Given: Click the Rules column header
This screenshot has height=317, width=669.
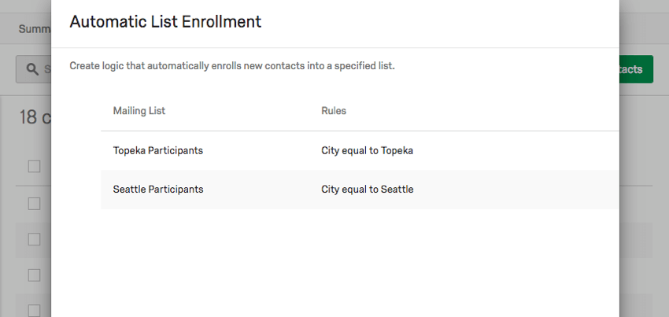Looking at the screenshot, I should coord(334,110).
